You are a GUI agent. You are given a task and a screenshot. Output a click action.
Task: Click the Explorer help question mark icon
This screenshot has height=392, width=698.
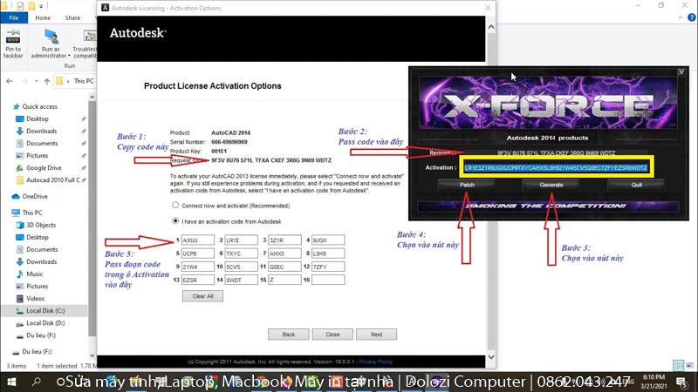coord(691,17)
